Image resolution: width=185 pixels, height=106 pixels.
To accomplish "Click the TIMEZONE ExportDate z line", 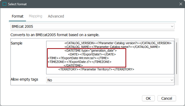I will point(80,62).
